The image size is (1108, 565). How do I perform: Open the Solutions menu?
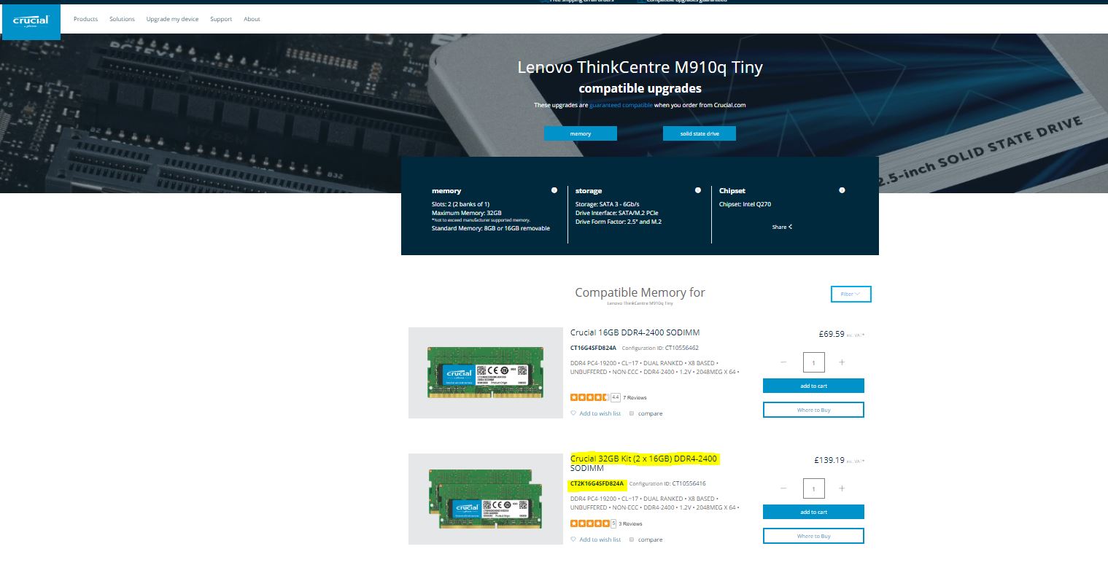point(122,19)
